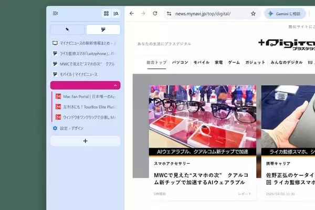The image size is (315, 210).
Task: Open the 左利きにも TourBox Elite Plus tab
Action: click(87, 107)
